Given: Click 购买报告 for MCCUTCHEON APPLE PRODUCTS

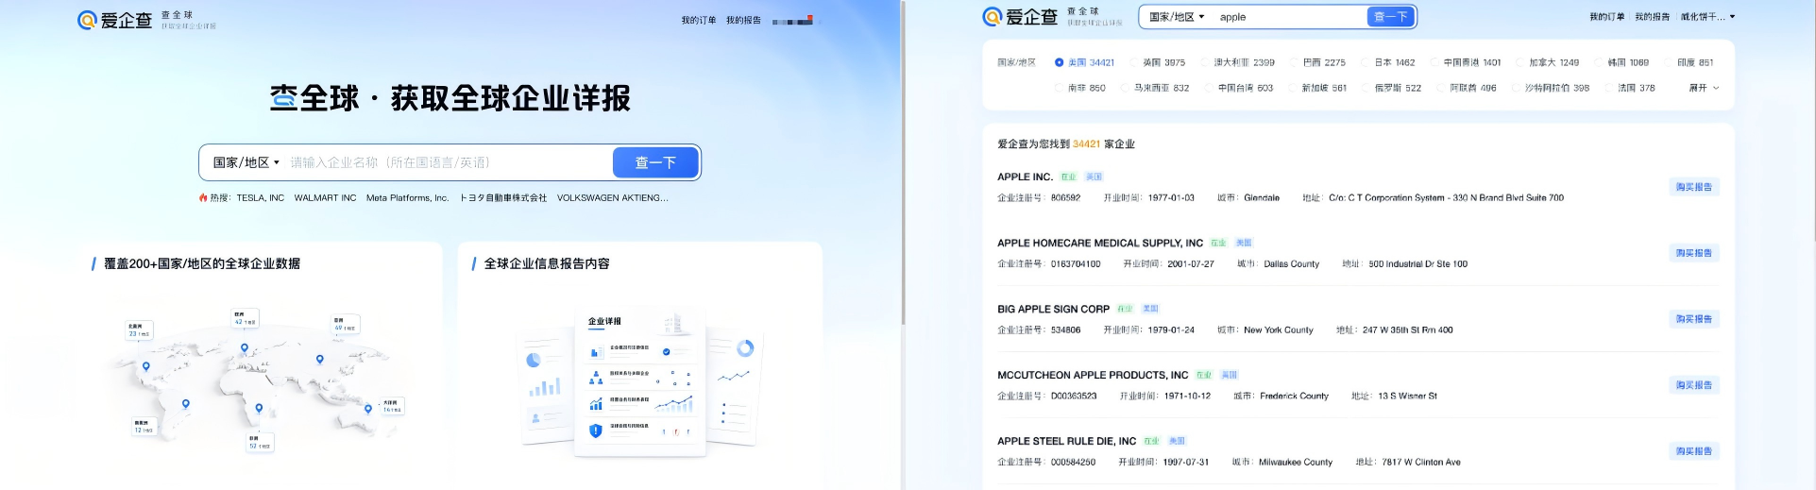Looking at the screenshot, I should coord(1693,385).
